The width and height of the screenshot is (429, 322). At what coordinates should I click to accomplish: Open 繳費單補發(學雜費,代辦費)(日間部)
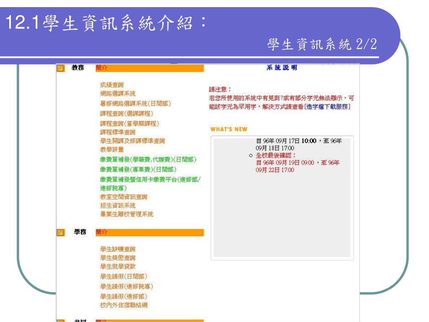pyautogui.click(x=148, y=159)
